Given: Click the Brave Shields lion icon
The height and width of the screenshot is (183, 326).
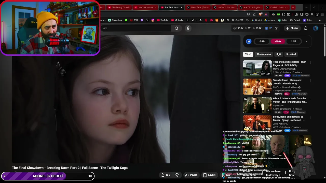Looking at the screenshot, I should pos(260,14).
